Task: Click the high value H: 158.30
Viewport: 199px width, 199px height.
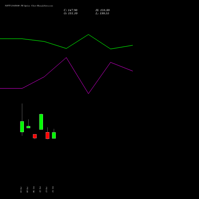Action: coord(103,10)
